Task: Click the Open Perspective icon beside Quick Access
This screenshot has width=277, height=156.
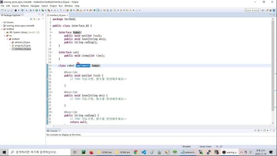Action: pyautogui.click(x=263, y=10)
